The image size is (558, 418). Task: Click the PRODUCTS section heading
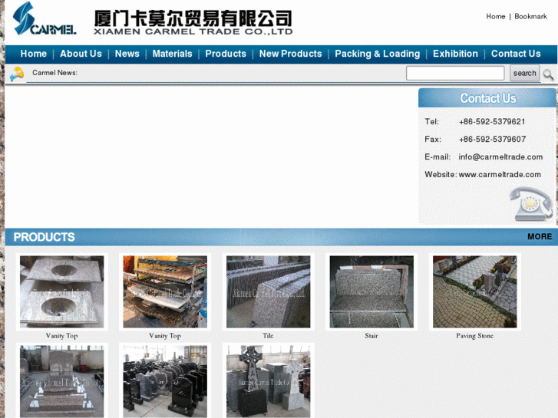(44, 237)
